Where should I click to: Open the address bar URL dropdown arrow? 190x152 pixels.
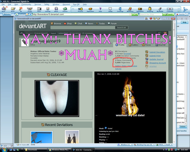[133, 15]
